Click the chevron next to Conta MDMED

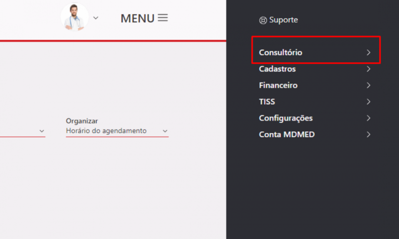(x=369, y=134)
